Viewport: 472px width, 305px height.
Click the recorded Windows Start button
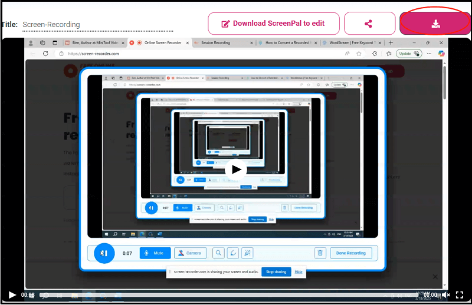[106, 234]
